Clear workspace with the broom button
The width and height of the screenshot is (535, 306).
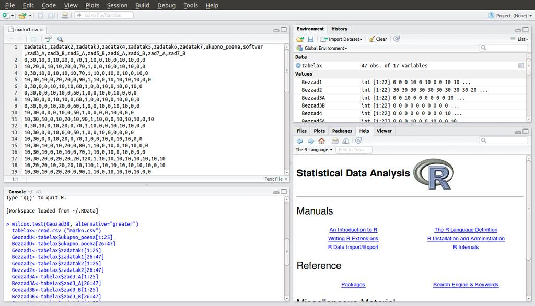coord(378,39)
